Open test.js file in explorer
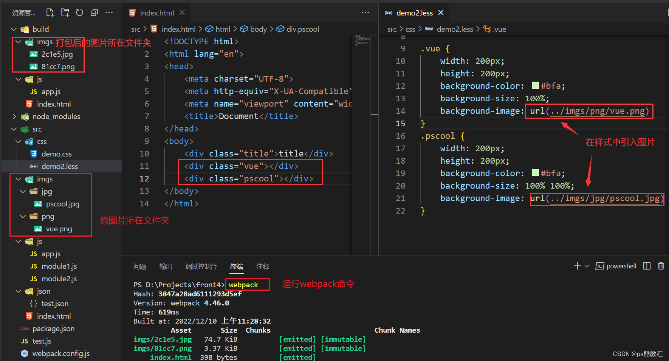Image resolution: width=669 pixels, height=361 pixels. (42, 341)
